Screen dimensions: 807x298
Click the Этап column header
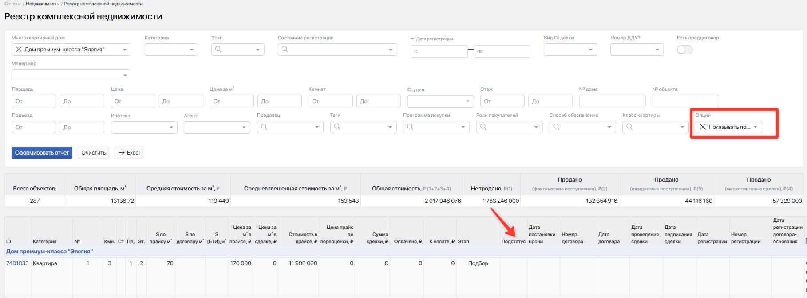point(463,241)
